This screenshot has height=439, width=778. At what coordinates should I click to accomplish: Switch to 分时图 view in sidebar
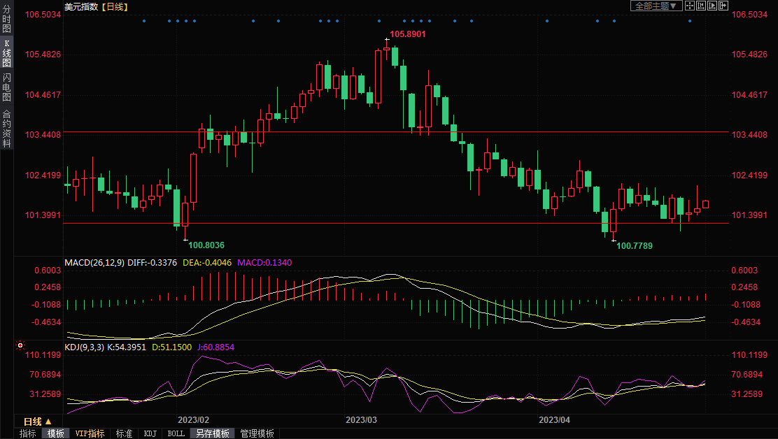click(x=6, y=20)
